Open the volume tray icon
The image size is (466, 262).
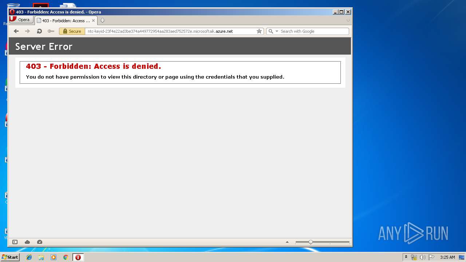423,257
